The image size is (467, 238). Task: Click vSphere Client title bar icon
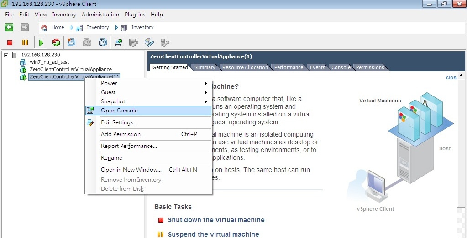point(5,4)
